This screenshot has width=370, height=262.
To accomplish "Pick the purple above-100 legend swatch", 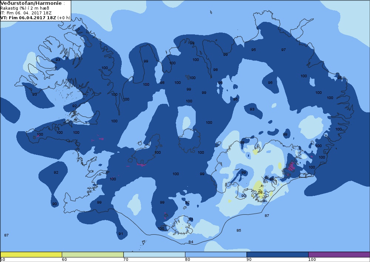I will 339,255.
